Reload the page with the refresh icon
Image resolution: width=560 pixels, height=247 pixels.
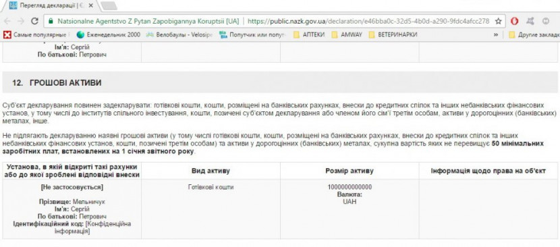pos(34,21)
